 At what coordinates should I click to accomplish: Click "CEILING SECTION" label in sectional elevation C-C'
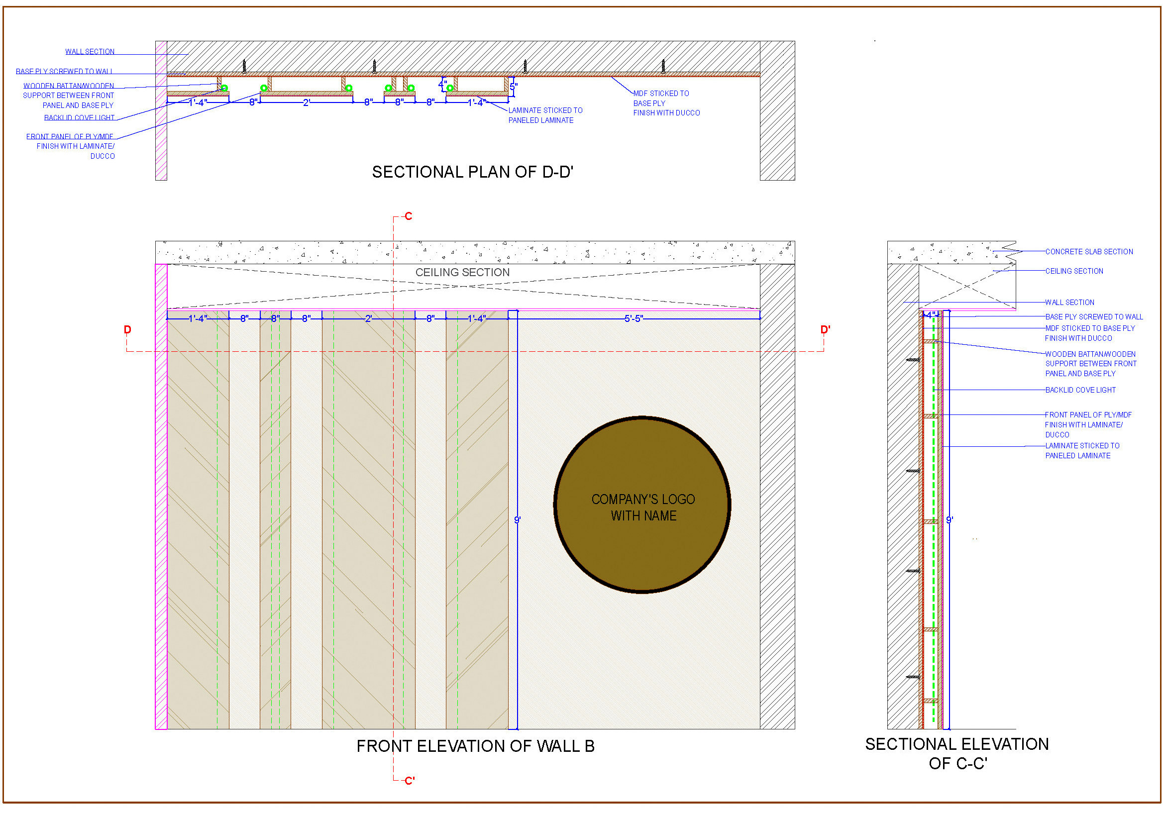[x=1074, y=272]
